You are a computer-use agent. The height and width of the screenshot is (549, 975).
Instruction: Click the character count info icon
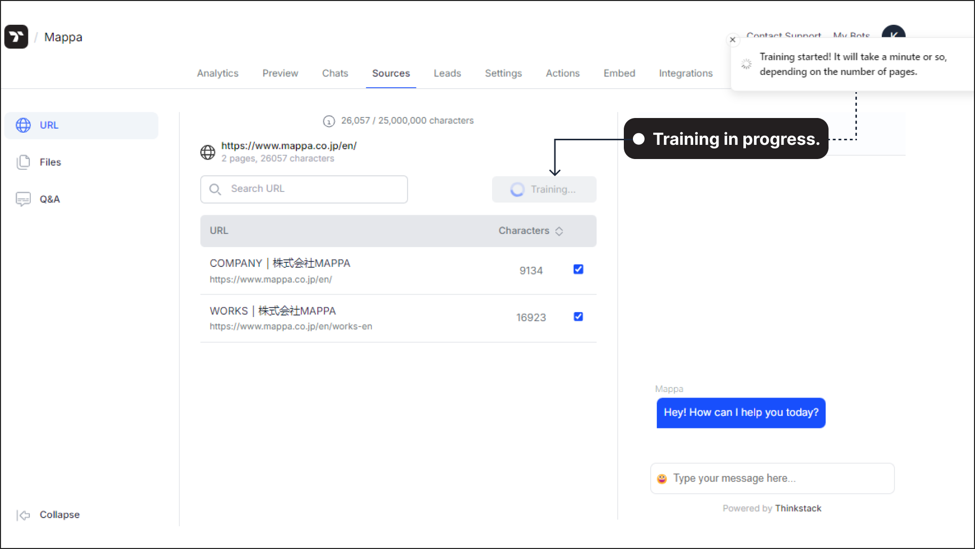click(329, 121)
